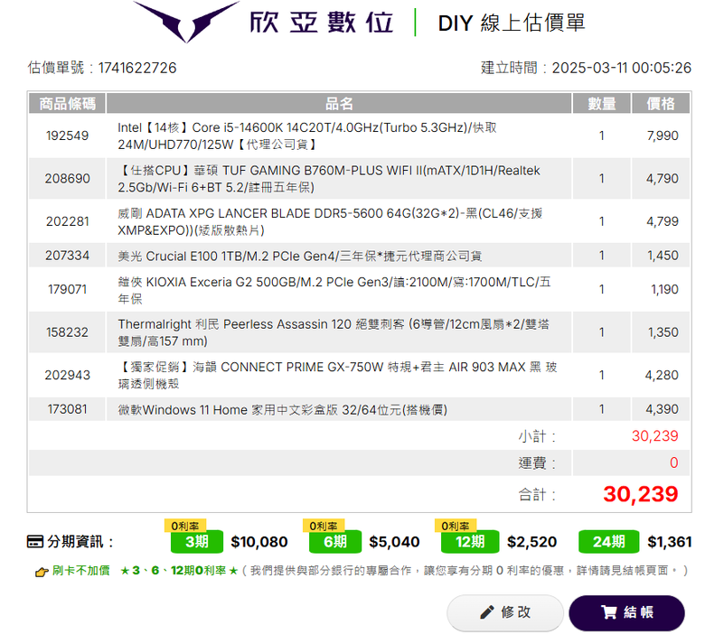Click the price 4,280

tap(662, 375)
